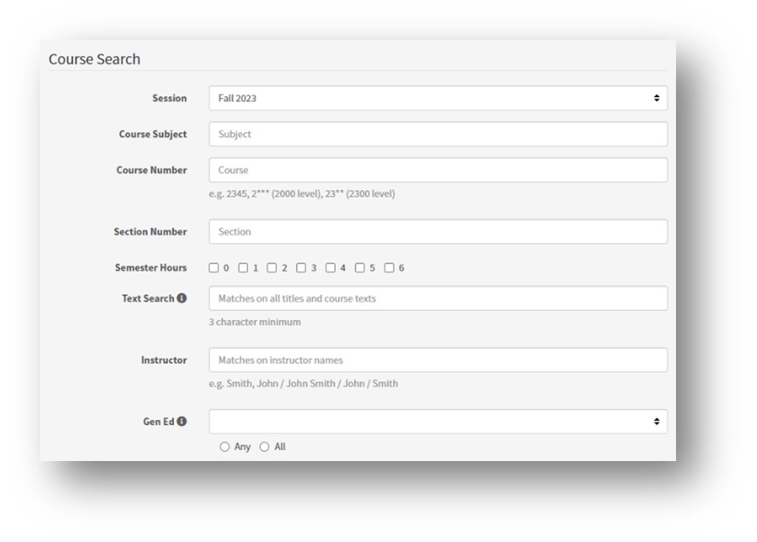Click into the Course Subject field

(437, 134)
